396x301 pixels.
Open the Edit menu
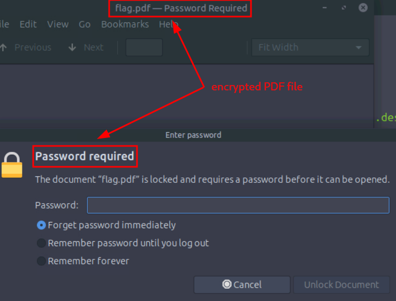click(x=28, y=25)
